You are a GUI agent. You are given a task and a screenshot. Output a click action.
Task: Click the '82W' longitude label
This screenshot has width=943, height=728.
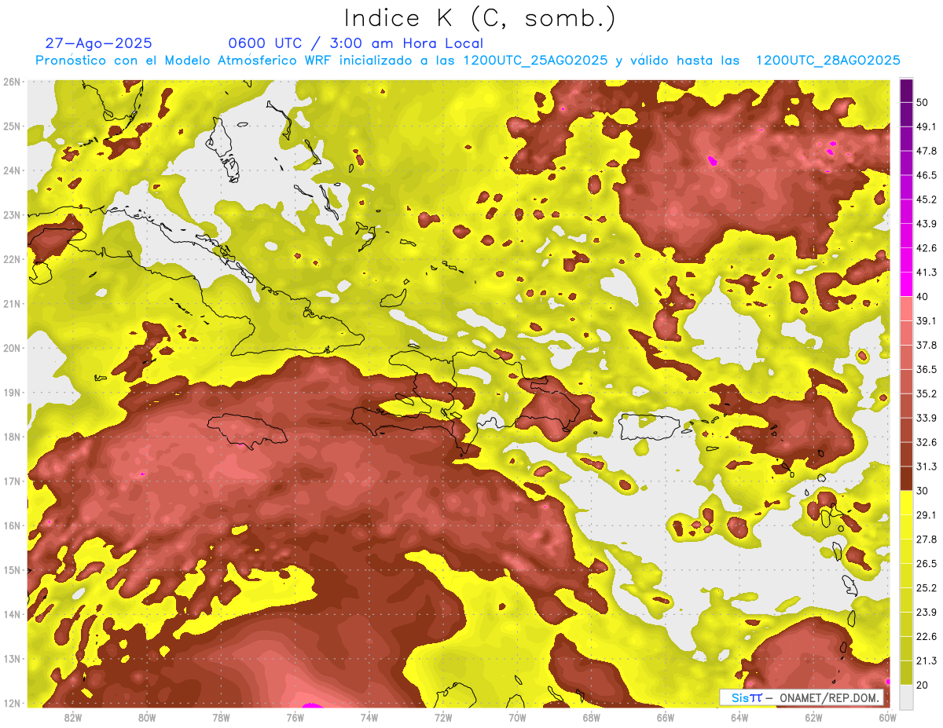72,718
